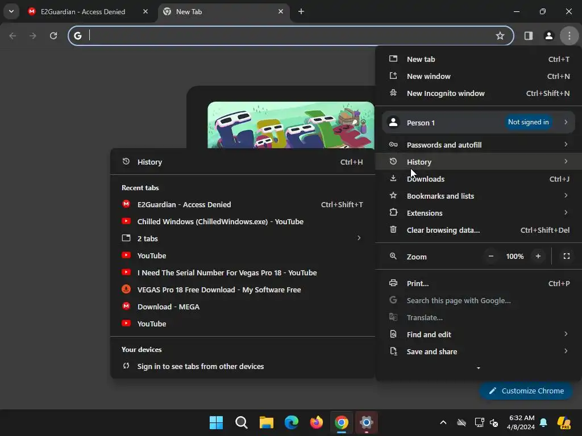Image resolution: width=582 pixels, height=436 pixels.
Task: Click the muted volume tray icon
Action: pos(494,422)
